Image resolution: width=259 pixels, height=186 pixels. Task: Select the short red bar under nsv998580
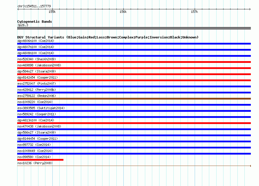pos(40,160)
